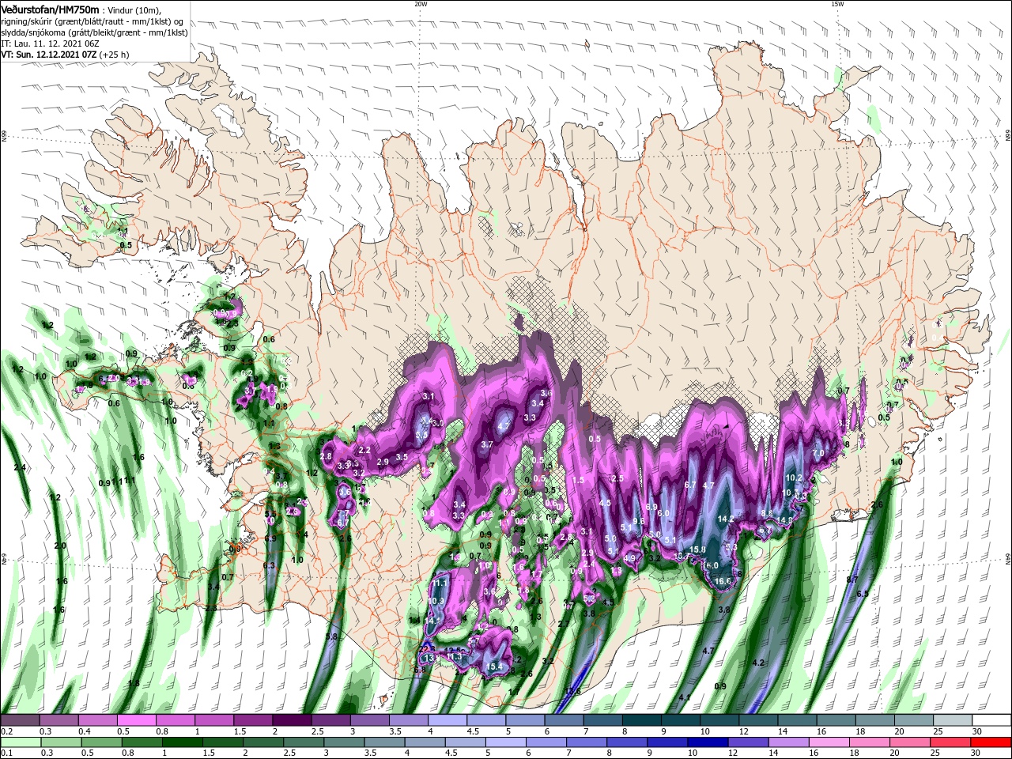1012x759 pixels.
Task: Click the 15.8 precipitation value on map
Action: pos(697,549)
